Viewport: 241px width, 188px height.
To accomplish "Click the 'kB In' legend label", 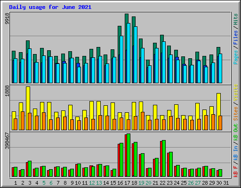I will click(236, 153).
